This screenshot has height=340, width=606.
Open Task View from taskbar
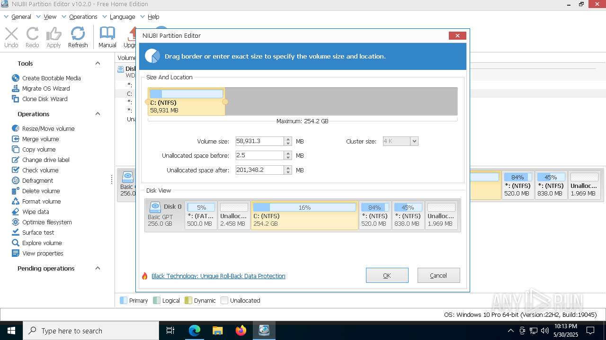click(x=171, y=331)
